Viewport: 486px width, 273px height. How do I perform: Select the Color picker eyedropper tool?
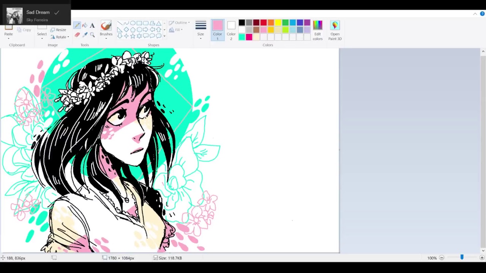pos(85,35)
